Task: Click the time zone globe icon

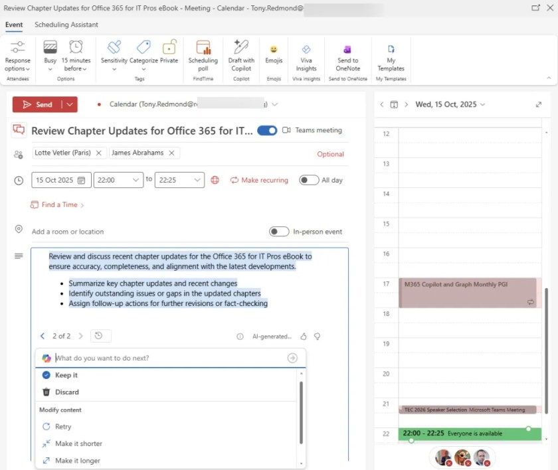Action: point(216,179)
